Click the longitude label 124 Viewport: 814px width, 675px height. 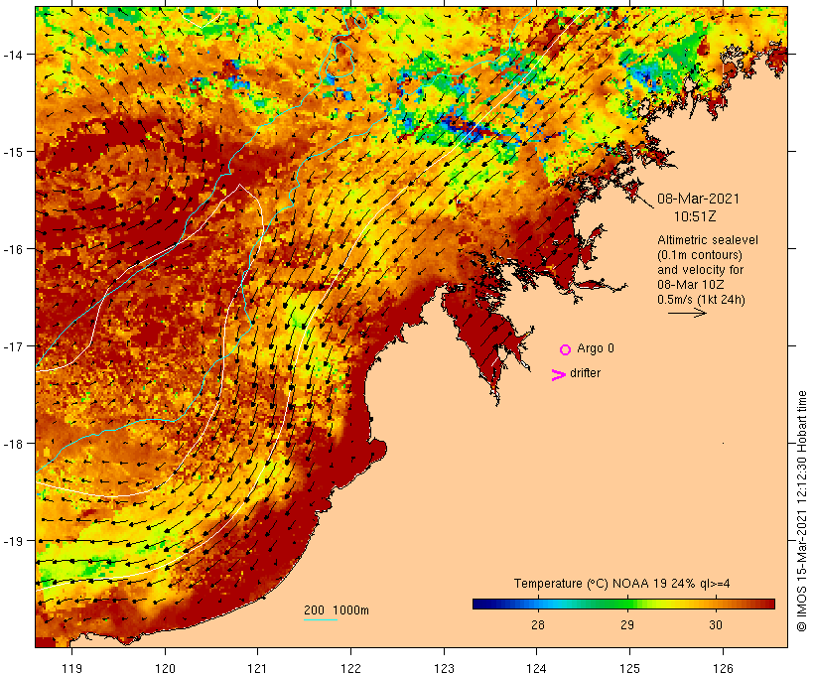point(536,668)
